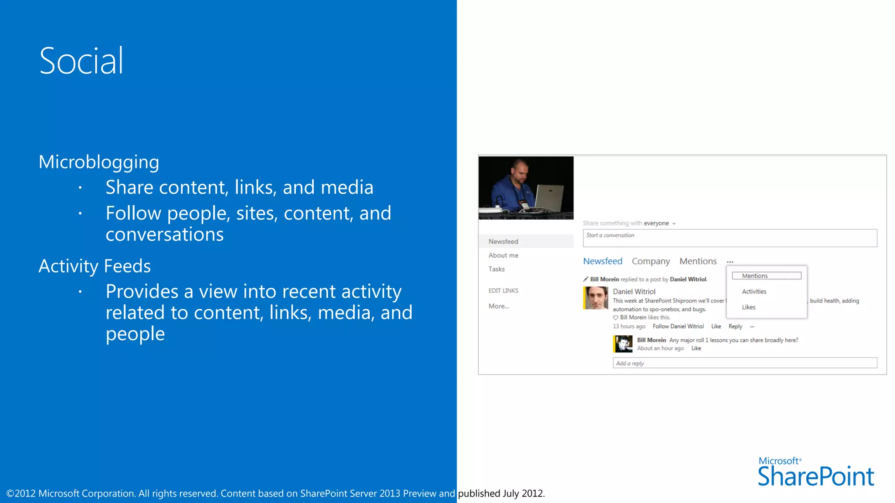The image size is (895, 503).
Task: Click the pencil icon next to Bill Morein
Action: (586, 279)
